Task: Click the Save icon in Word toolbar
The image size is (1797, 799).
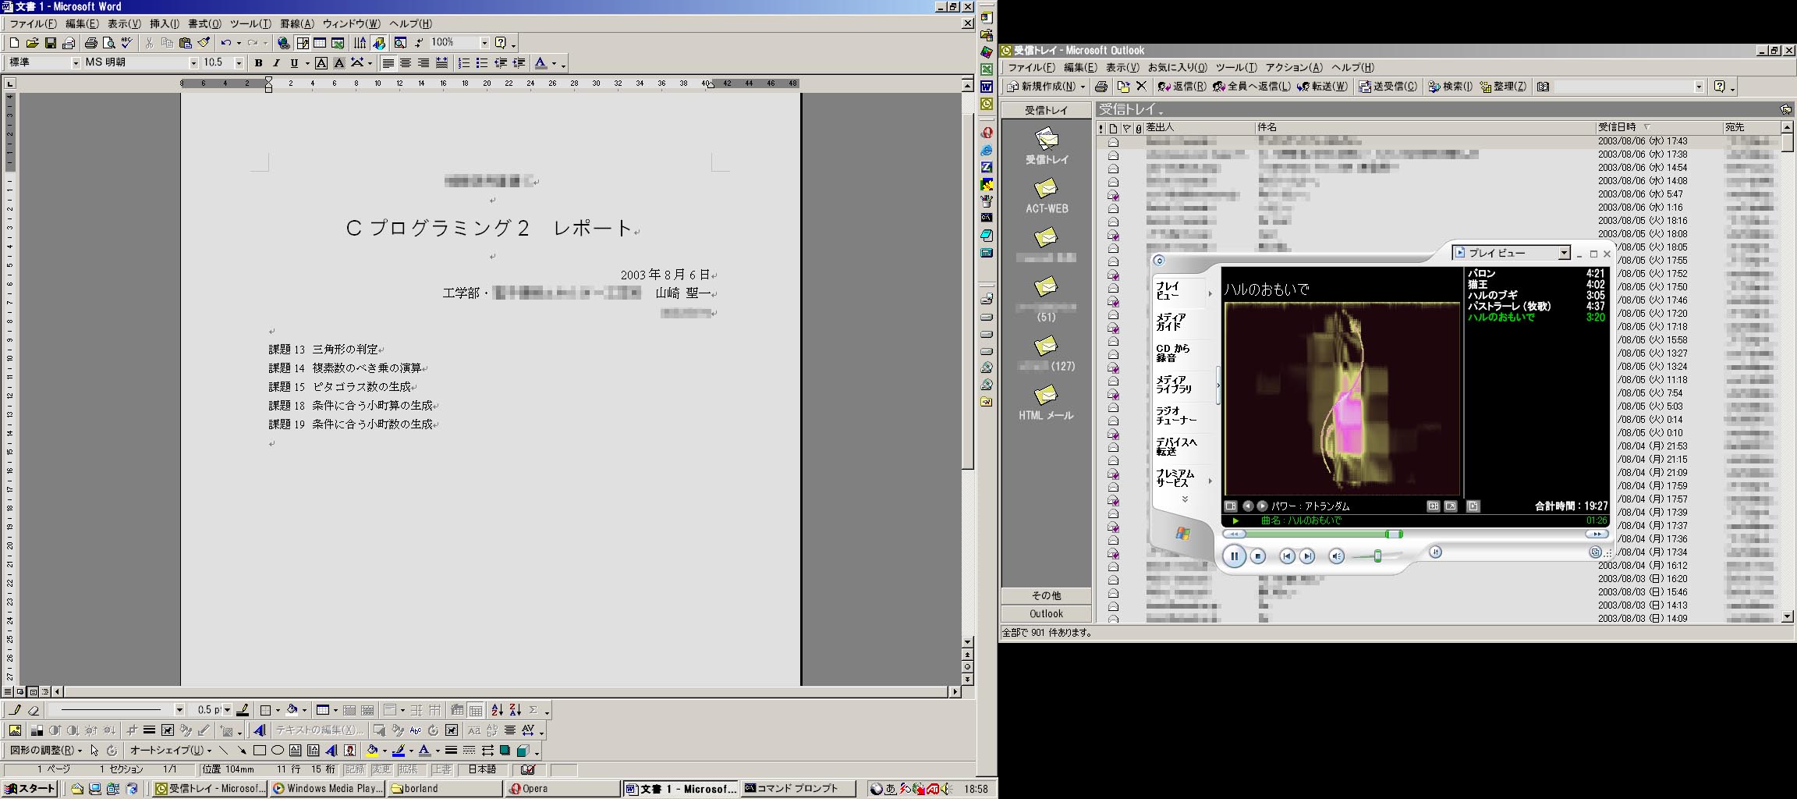Action: click(x=51, y=43)
